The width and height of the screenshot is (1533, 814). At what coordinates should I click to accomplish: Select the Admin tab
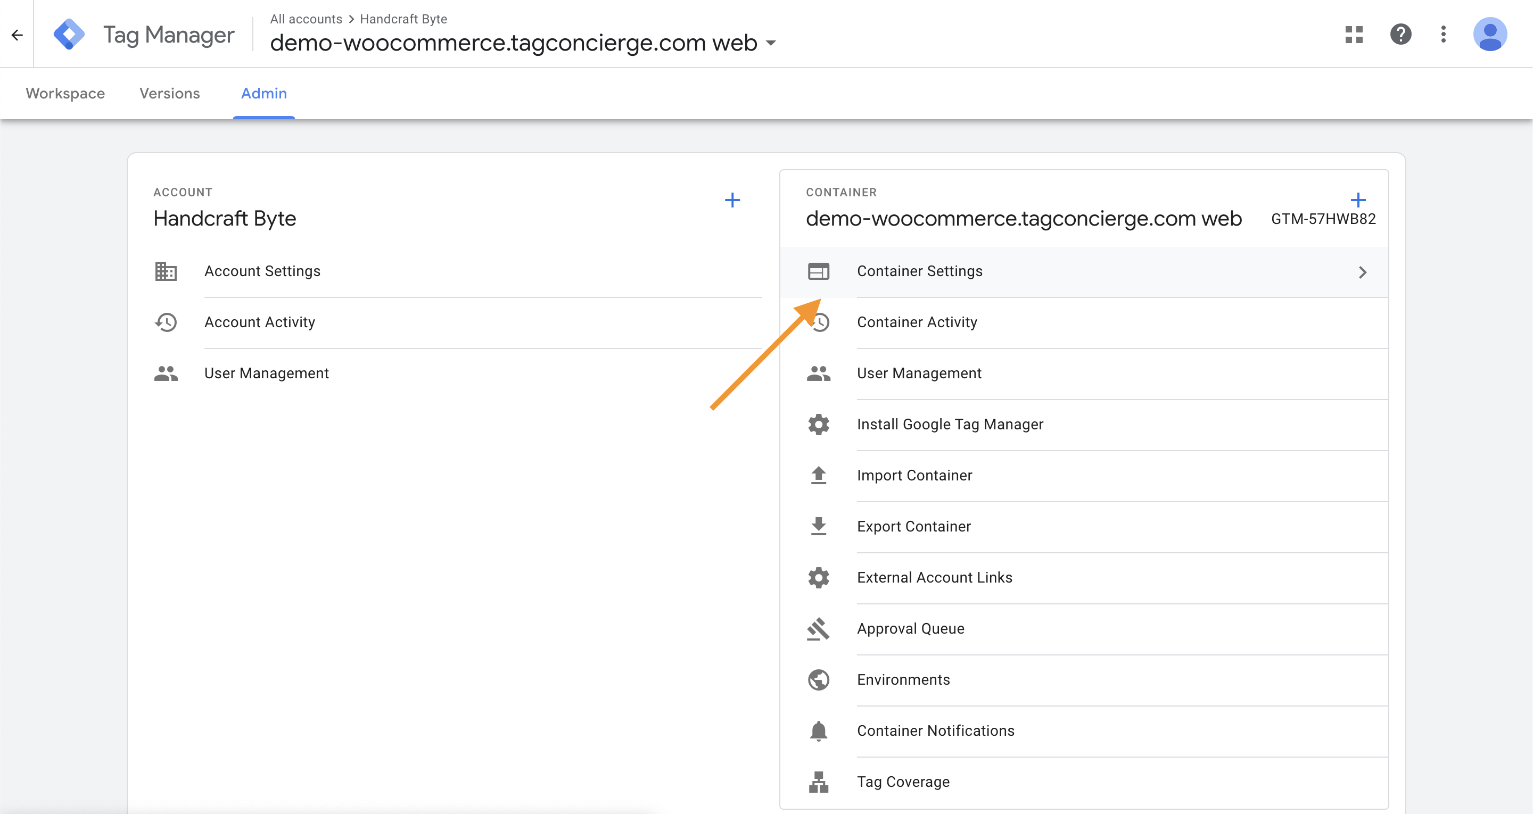coord(263,94)
